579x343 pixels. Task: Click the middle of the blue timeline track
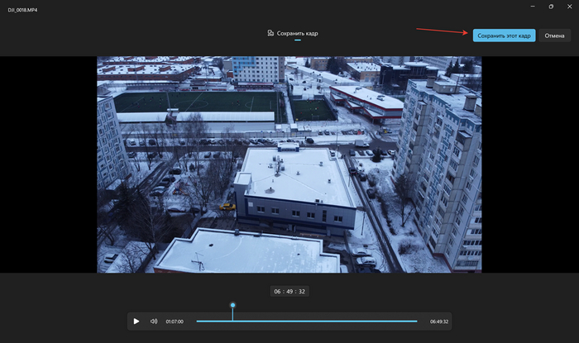pos(307,321)
